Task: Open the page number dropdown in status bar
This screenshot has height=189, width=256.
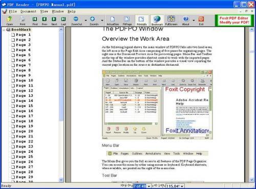Action: pos(149,186)
